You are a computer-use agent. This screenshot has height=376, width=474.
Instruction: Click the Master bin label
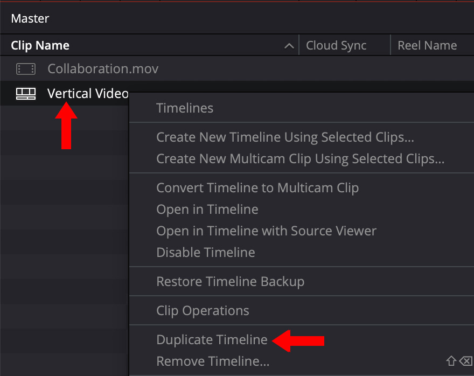click(x=30, y=18)
